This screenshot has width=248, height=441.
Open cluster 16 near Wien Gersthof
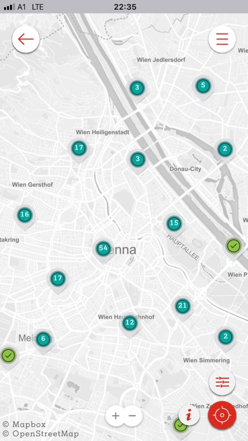[25, 215]
